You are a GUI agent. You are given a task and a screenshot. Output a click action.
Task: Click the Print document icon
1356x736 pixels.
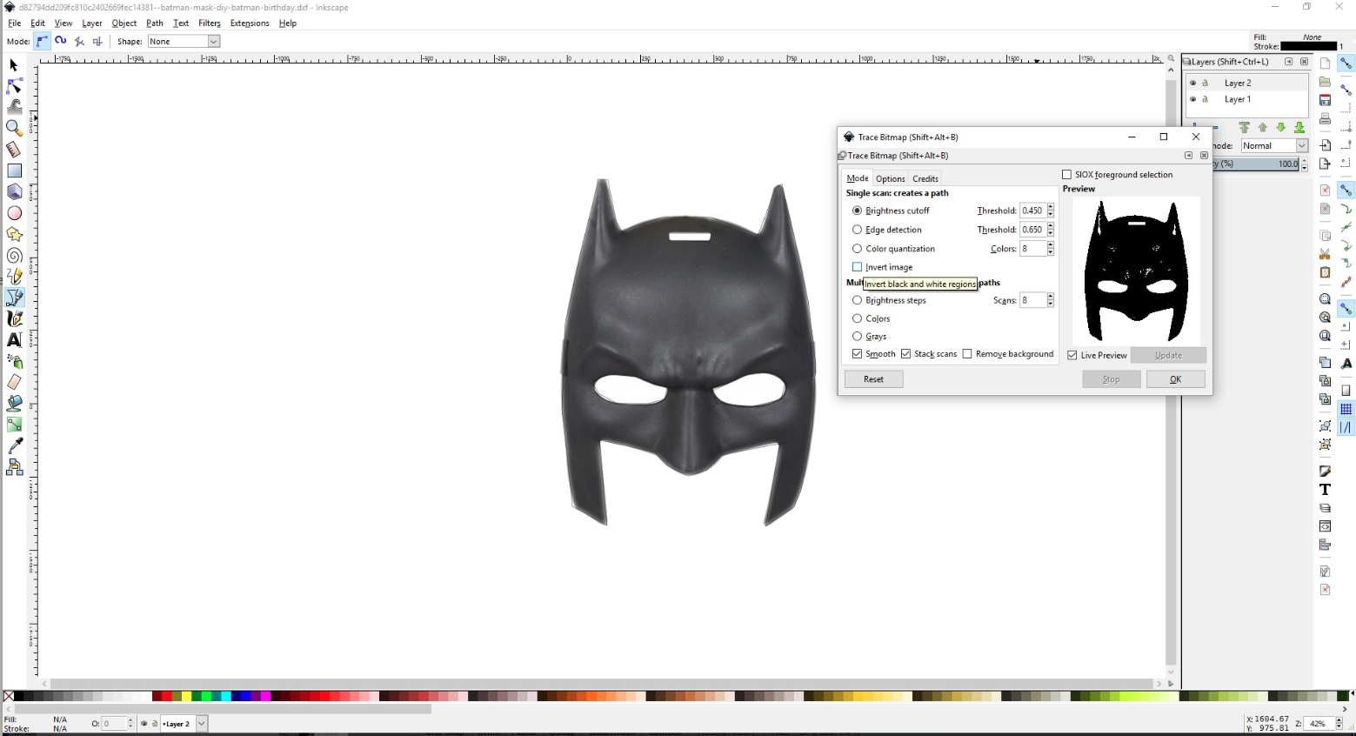(x=1325, y=119)
